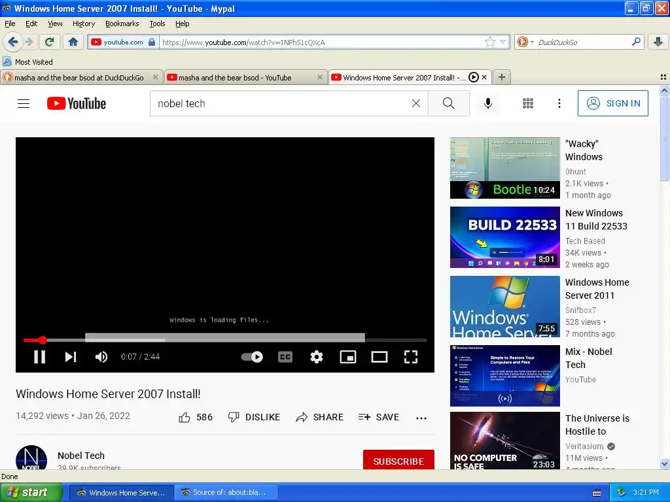The width and height of the screenshot is (670, 502).
Task: Open the Tools menu
Action: click(x=157, y=24)
